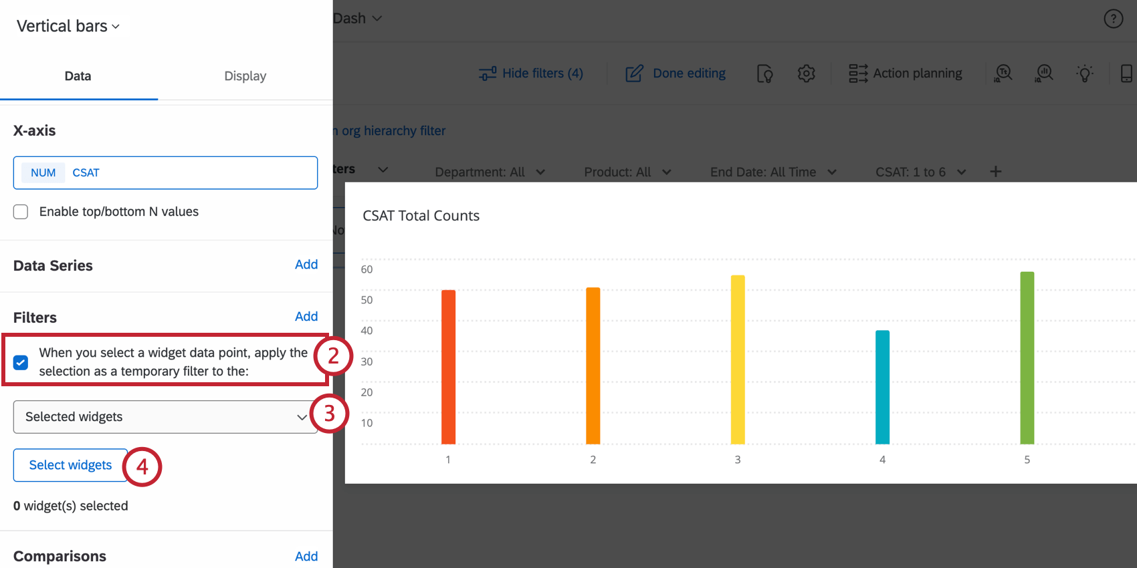Viewport: 1137px width, 568px height.
Task: Click the Done editing button
Action: coord(676,74)
